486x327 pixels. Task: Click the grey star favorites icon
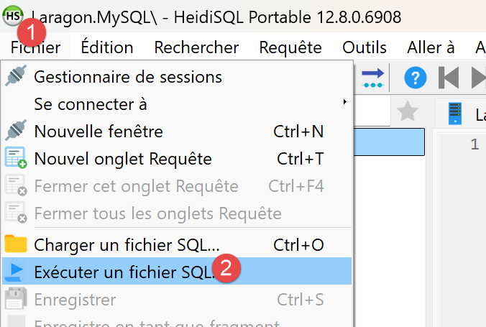pyautogui.click(x=407, y=111)
